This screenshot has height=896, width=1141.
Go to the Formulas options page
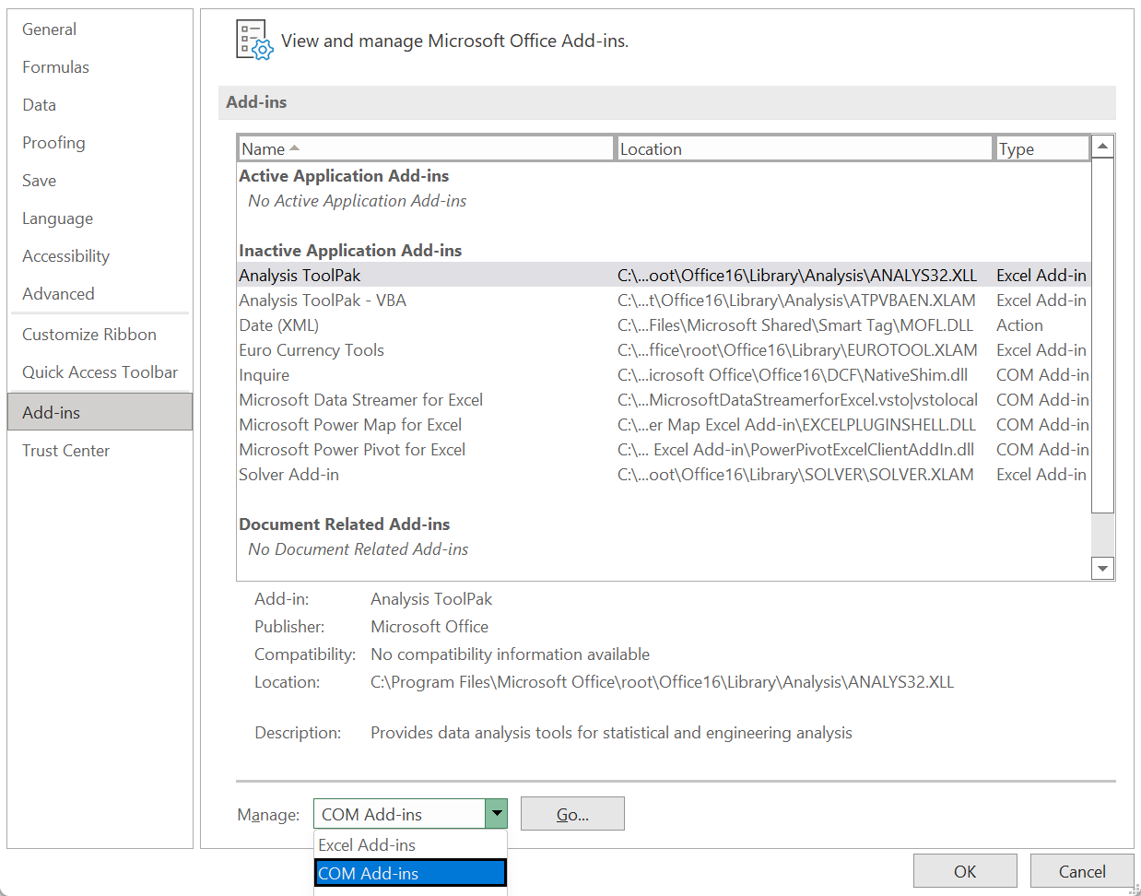tap(55, 66)
